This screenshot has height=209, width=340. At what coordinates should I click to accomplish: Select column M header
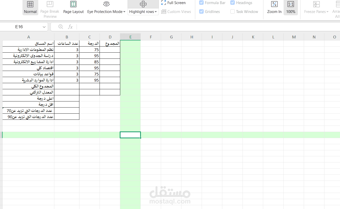pos(294,37)
